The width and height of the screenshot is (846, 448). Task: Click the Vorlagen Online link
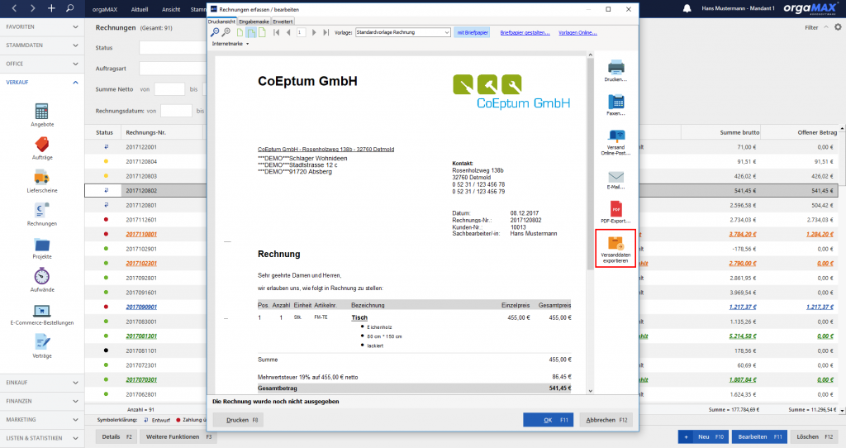click(x=577, y=32)
